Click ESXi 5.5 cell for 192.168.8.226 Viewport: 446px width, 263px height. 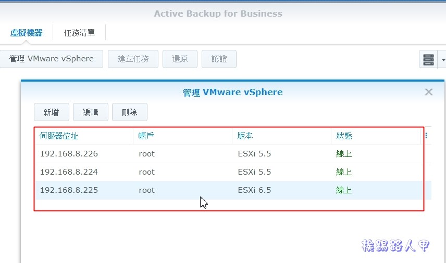254,154
